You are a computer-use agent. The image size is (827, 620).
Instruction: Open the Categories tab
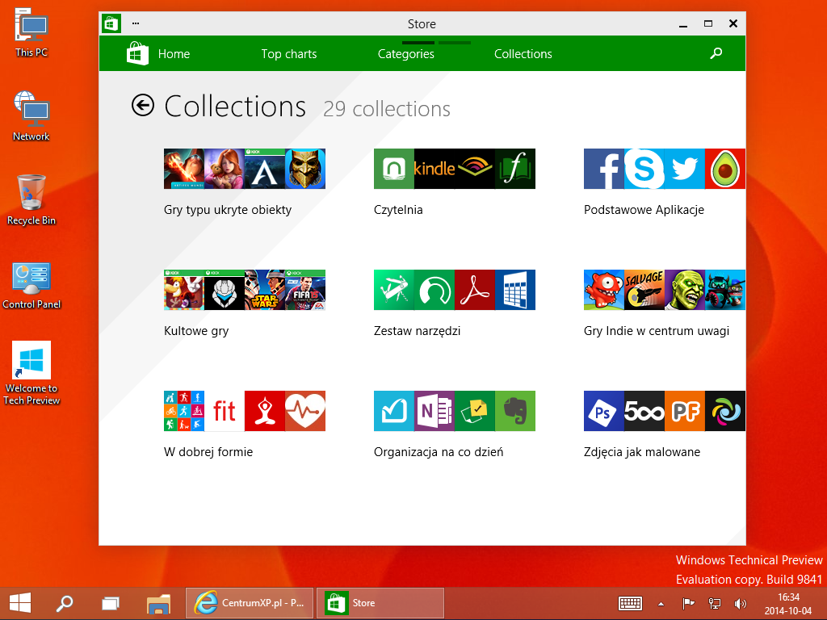[x=406, y=54]
